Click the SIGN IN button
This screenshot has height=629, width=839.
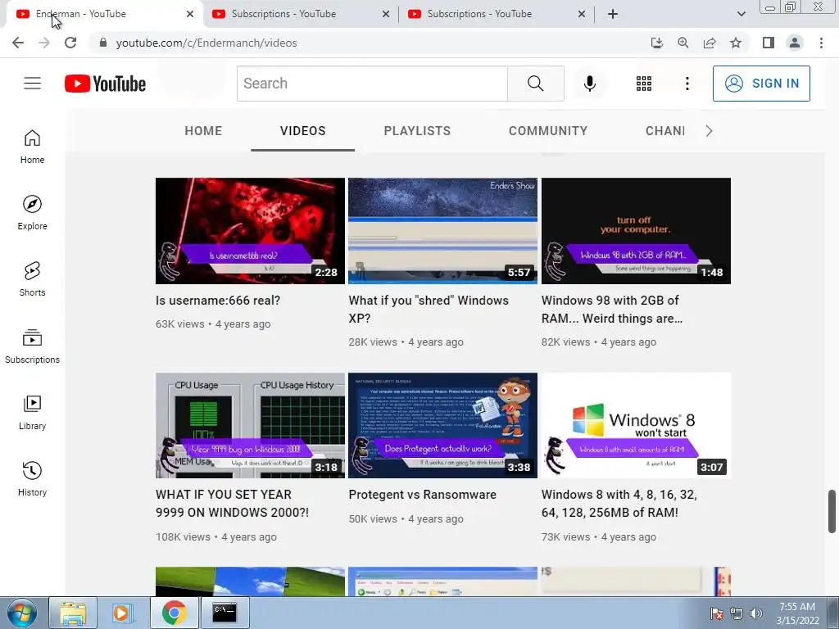(x=761, y=84)
